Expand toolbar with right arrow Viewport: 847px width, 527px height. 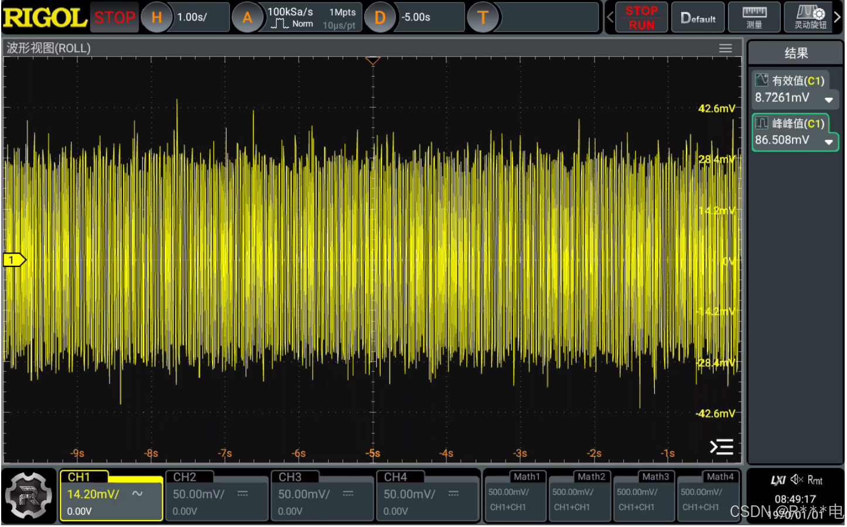[x=838, y=18]
